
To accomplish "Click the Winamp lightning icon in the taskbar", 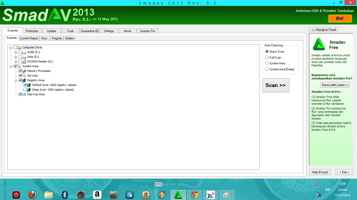I will point(162,195).
